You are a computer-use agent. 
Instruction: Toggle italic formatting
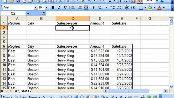coord(59,8)
